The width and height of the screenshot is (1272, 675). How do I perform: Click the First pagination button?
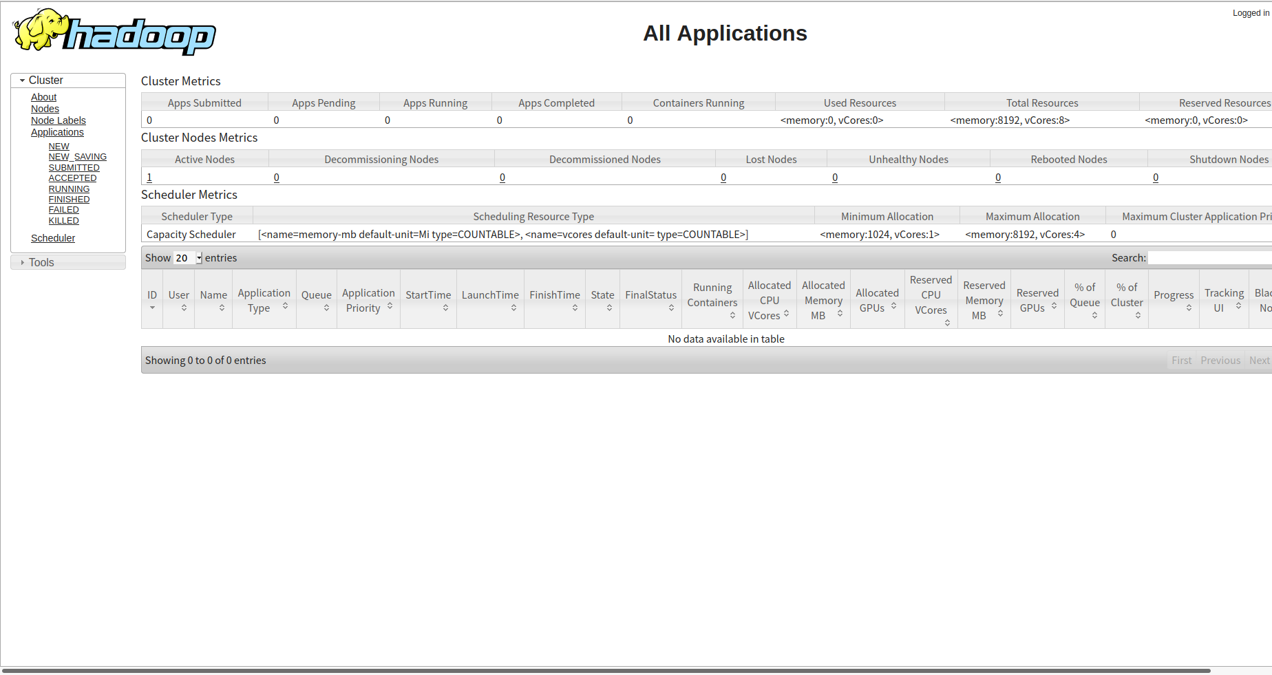pyautogui.click(x=1182, y=361)
